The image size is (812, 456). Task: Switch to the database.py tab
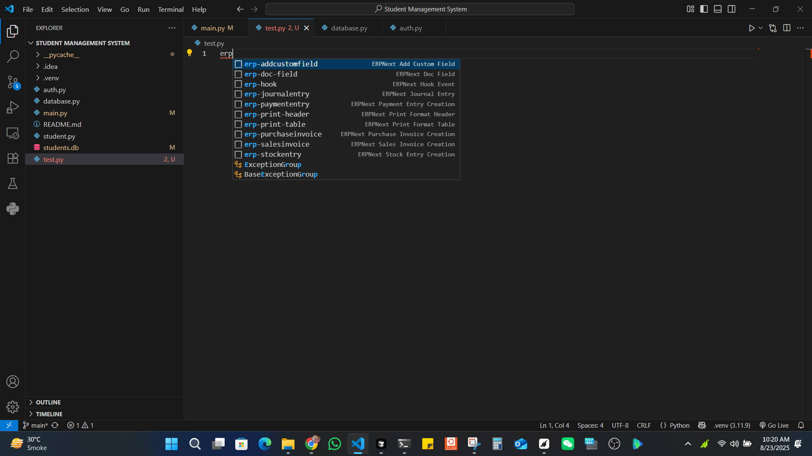pyautogui.click(x=349, y=28)
